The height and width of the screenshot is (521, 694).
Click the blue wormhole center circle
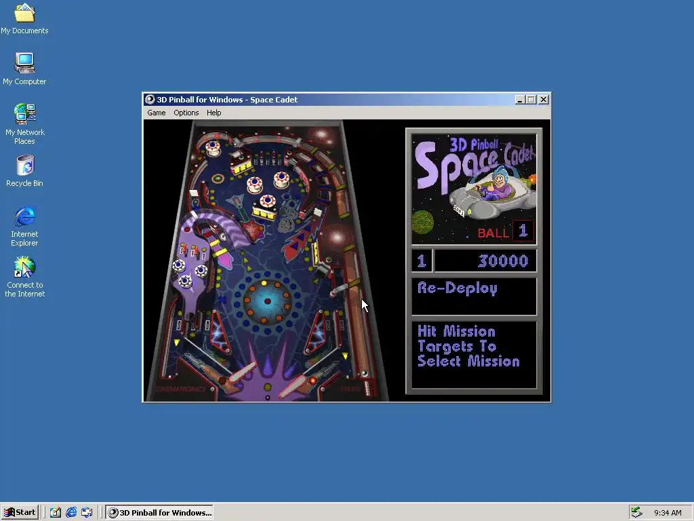pyautogui.click(x=267, y=301)
